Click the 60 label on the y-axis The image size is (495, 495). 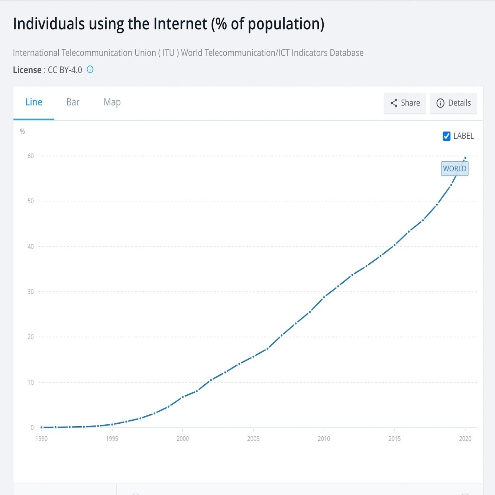pos(30,156)
